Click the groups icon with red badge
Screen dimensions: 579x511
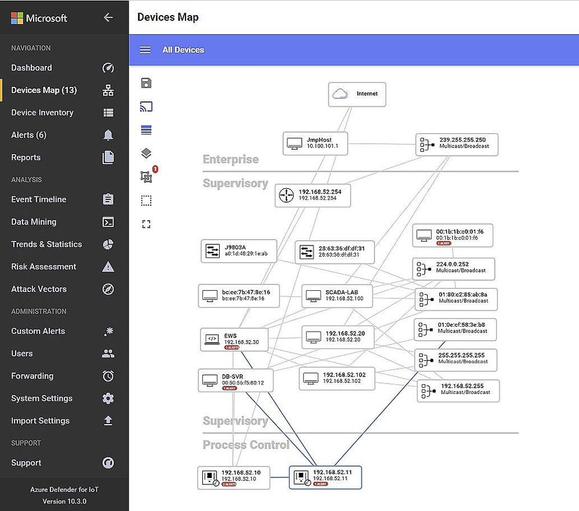point(146,177)
